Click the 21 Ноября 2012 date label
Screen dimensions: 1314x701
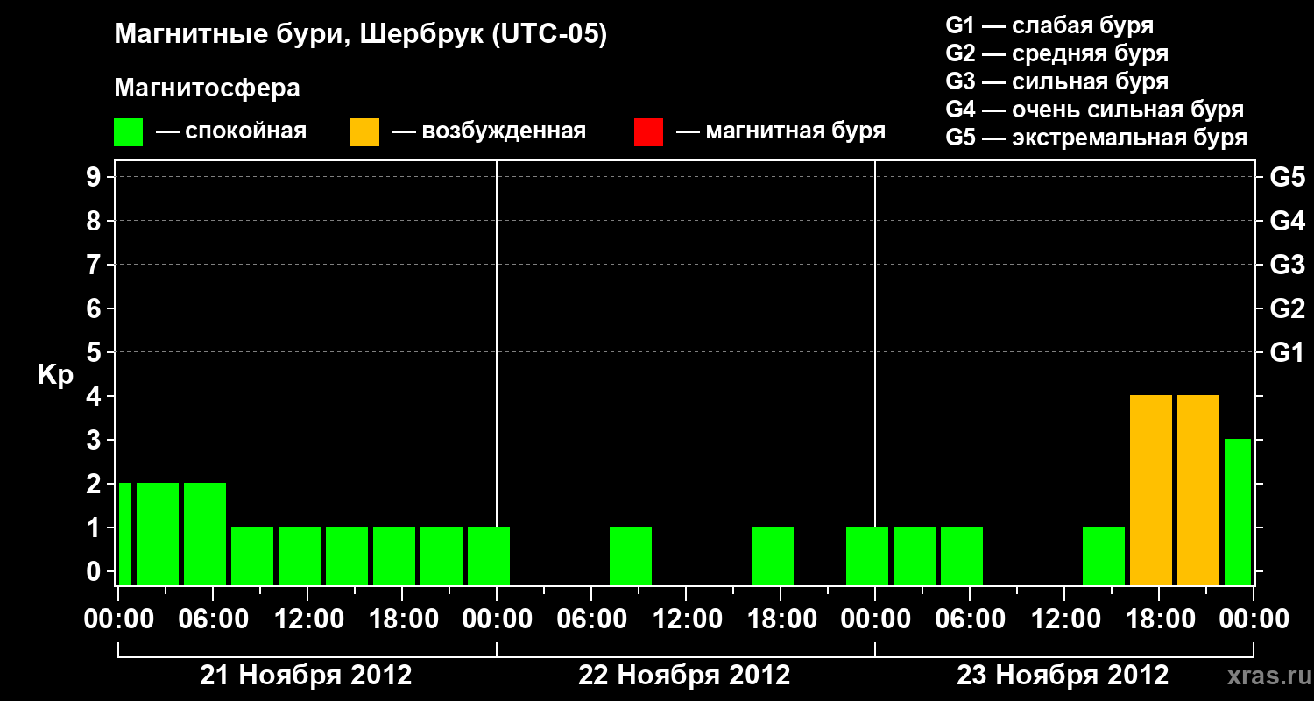pos(306,676)
